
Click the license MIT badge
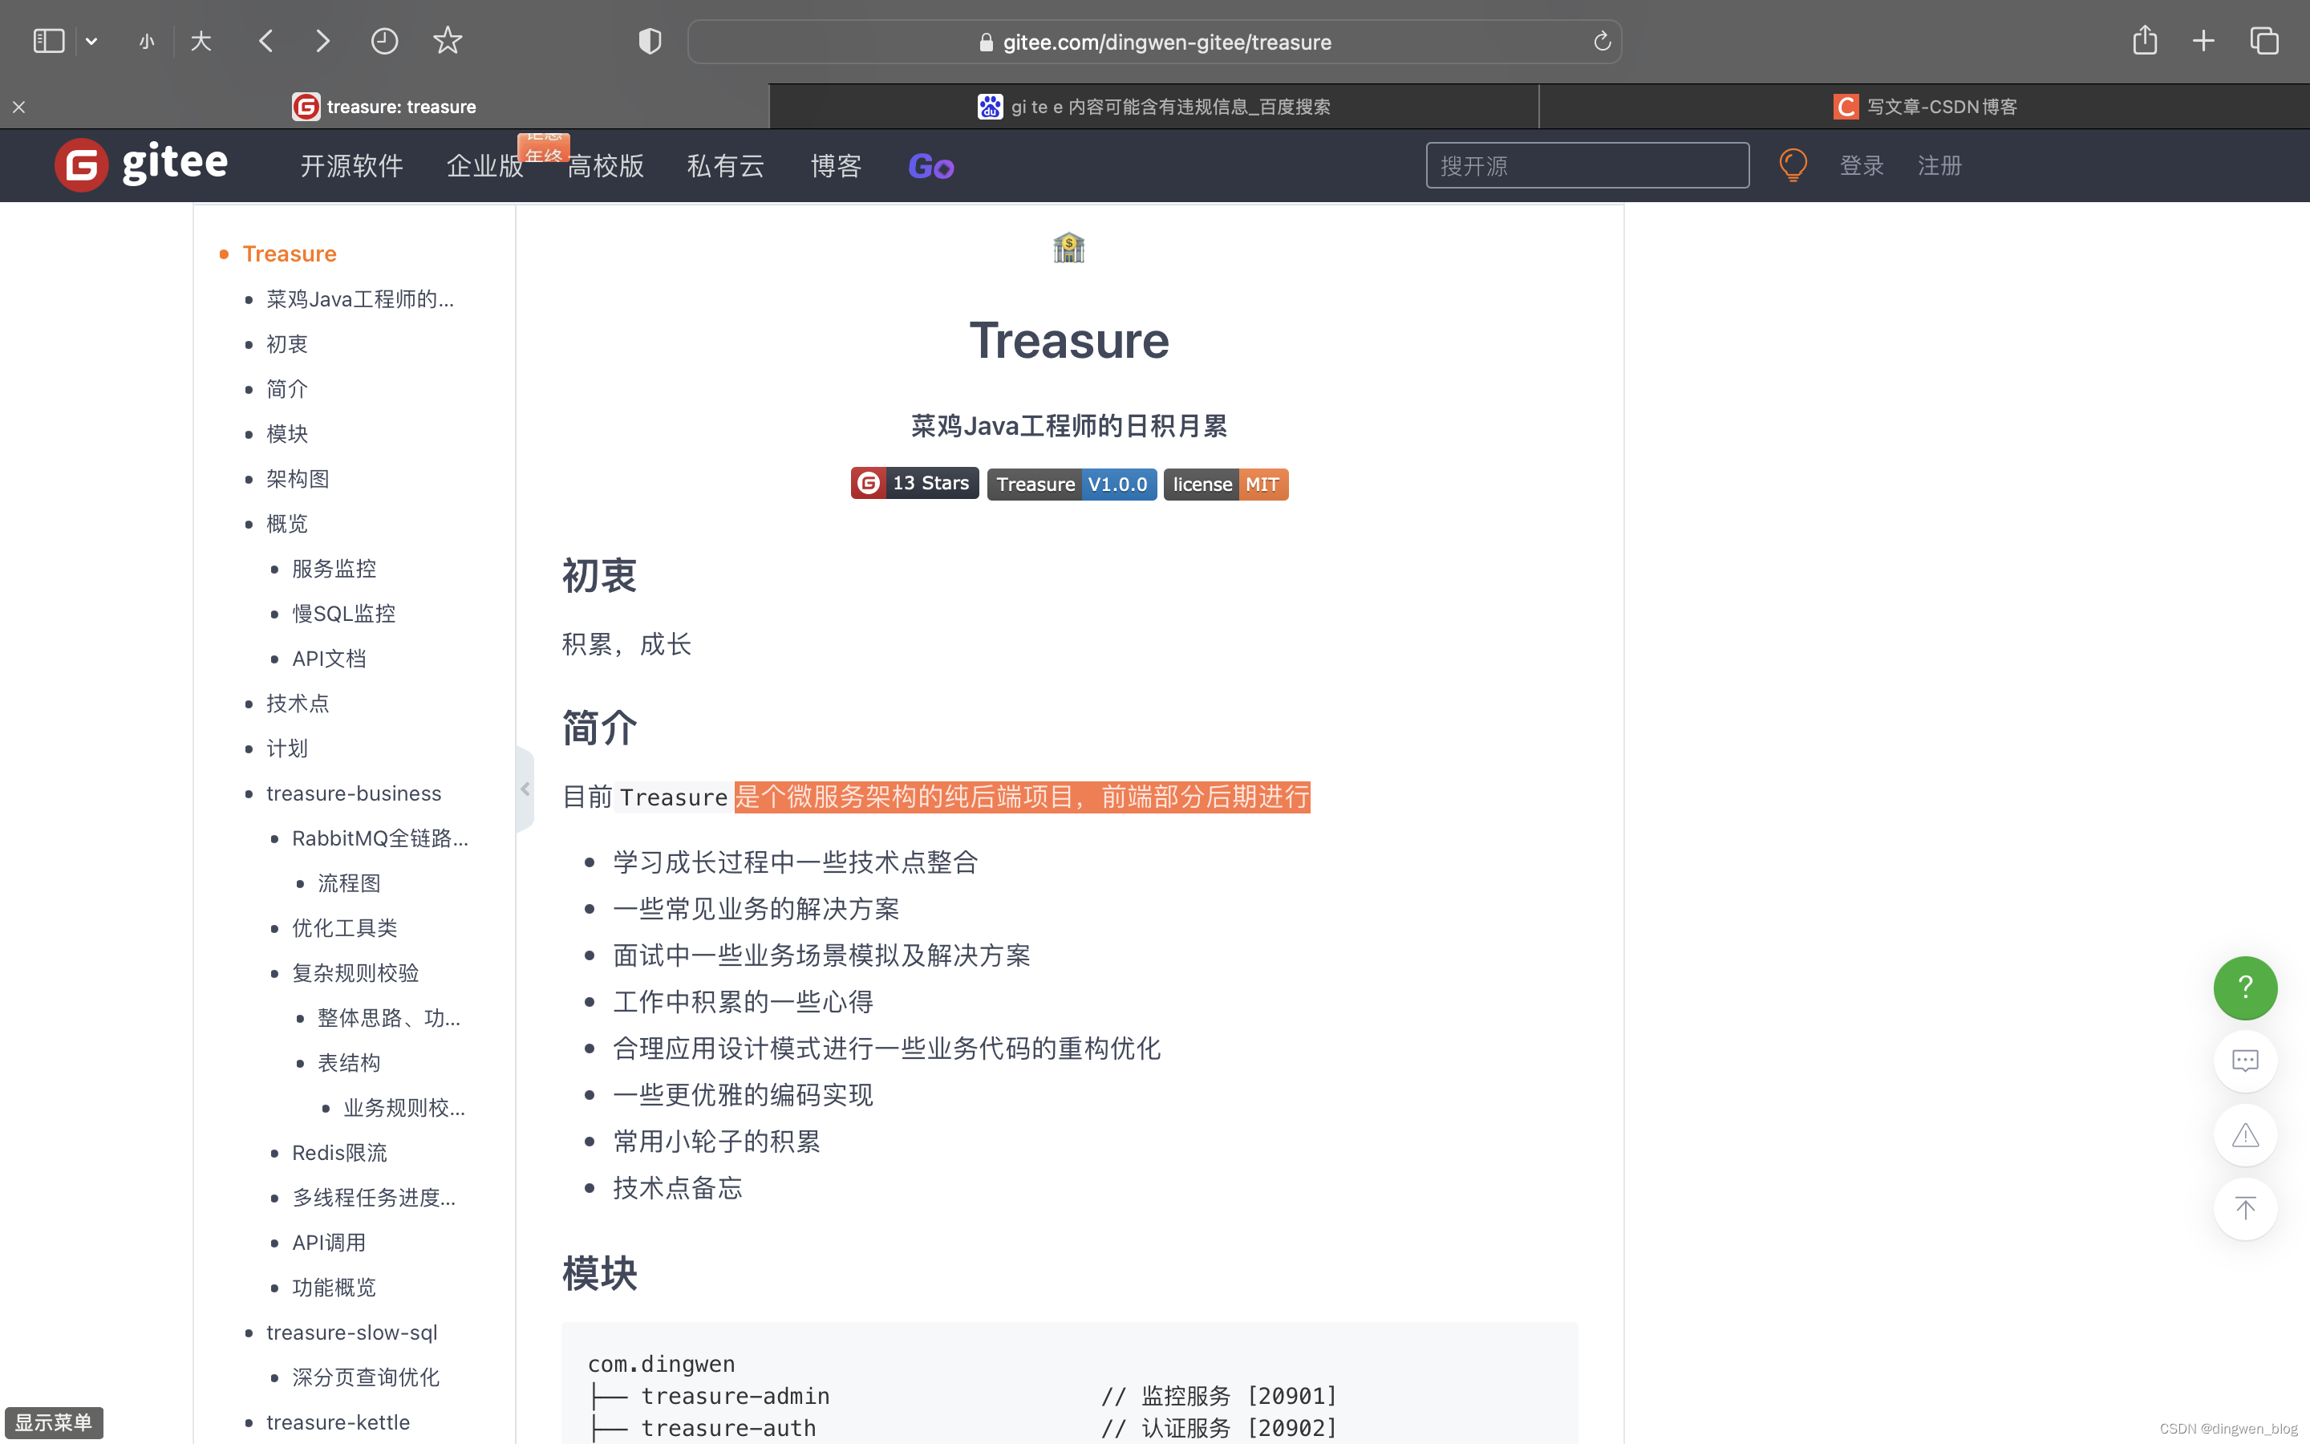1226,485
